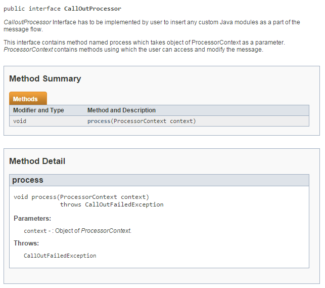The height and width of the screenshot is (288, 325).
Task: Click the void modifier cell
Action: tap(20, 121)
